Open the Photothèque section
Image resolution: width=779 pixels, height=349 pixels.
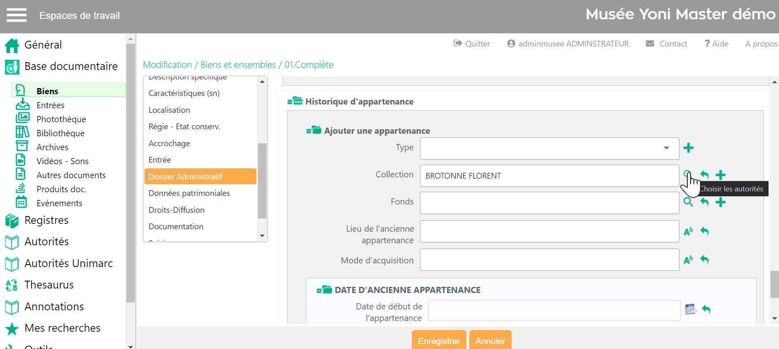click(61, 119)
